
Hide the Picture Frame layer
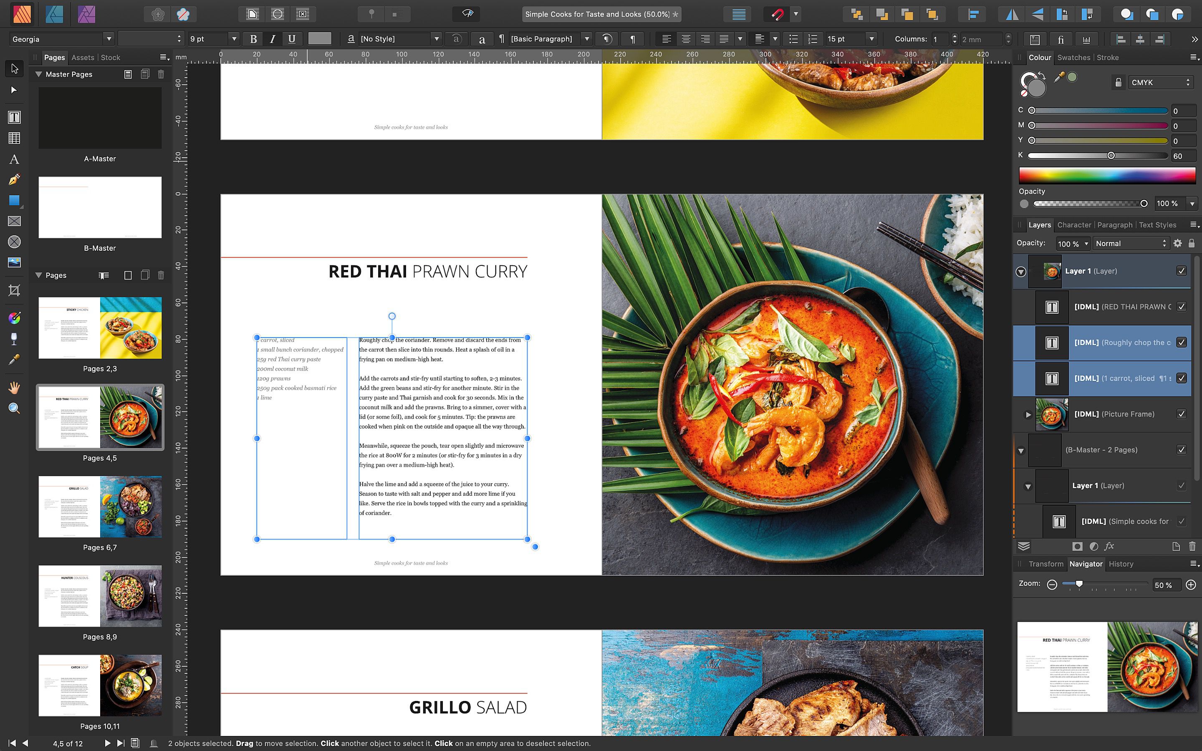[1183, 413]
